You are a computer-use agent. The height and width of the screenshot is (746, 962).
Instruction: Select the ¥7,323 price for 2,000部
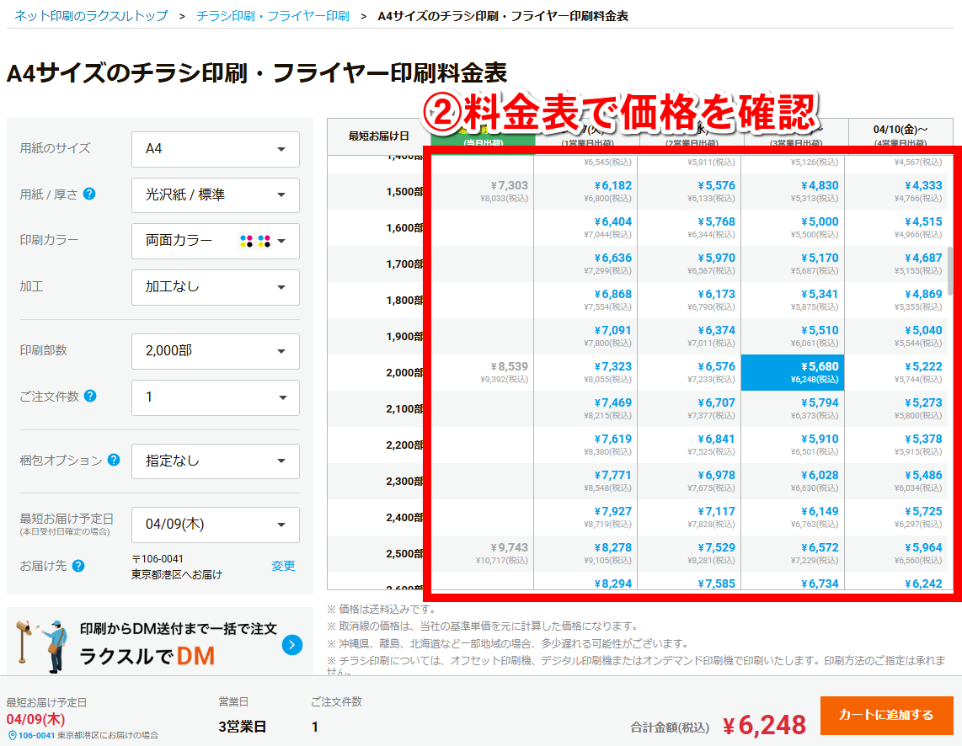point(585,372)
